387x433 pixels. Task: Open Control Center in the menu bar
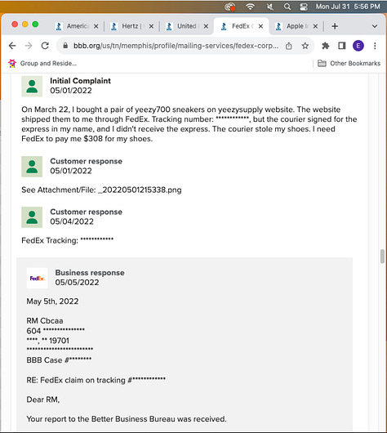point(304,7)
